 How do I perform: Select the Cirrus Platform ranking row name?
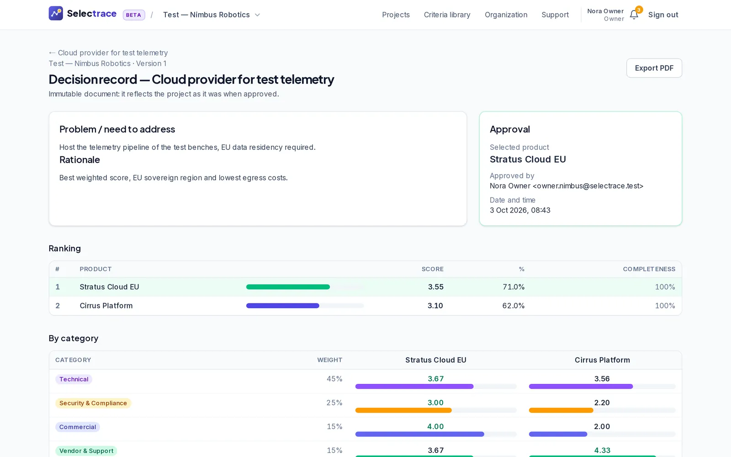tap(106, 306)
